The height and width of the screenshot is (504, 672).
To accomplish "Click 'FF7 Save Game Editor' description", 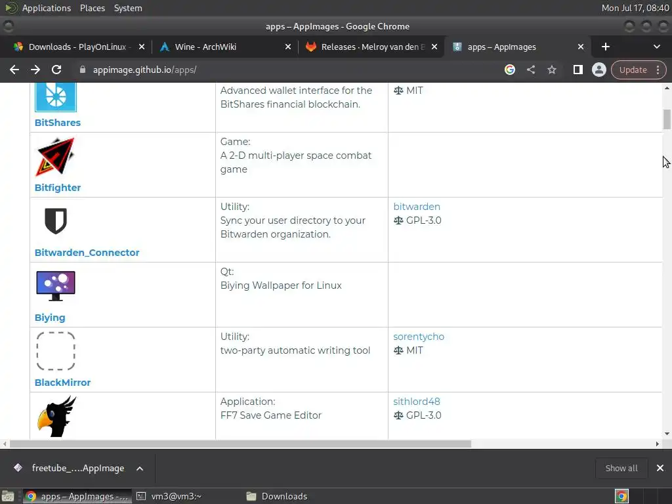I will (271, 415).
